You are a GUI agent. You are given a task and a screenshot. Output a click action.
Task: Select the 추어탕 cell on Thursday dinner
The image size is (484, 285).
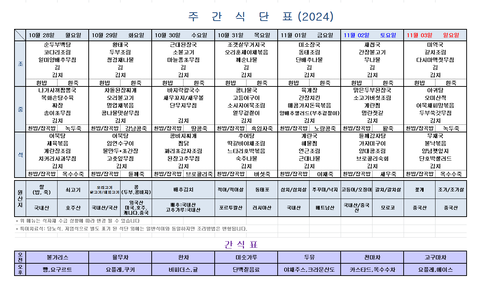click(x=246, y=136)
